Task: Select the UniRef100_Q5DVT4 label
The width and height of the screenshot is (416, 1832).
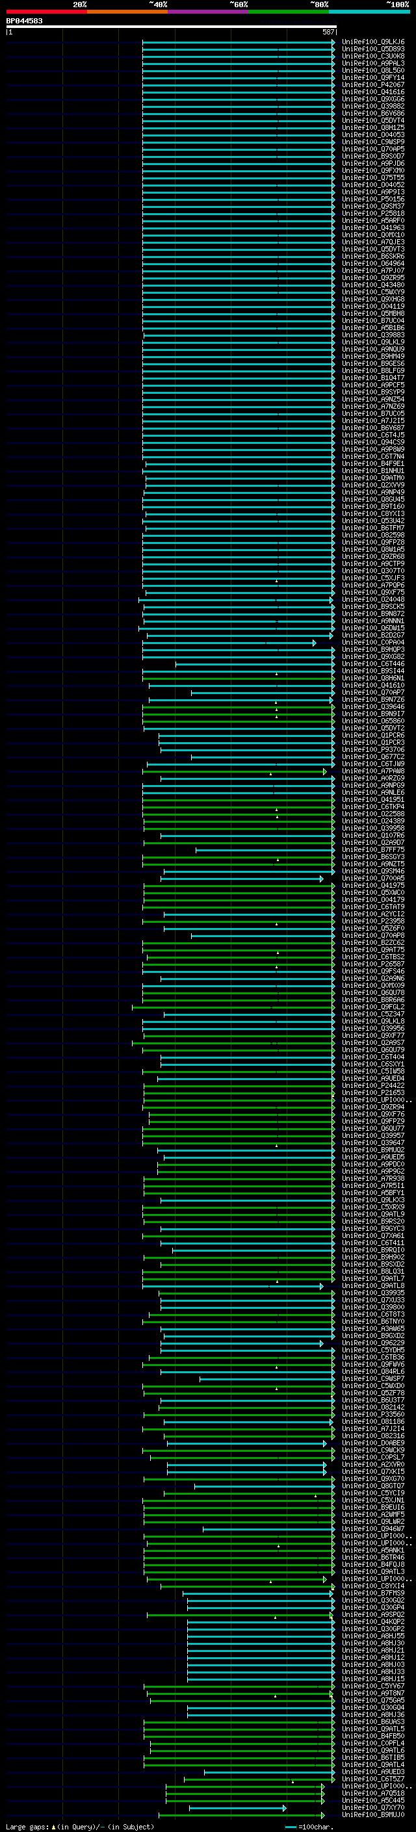Action: (x=373, y=120)
